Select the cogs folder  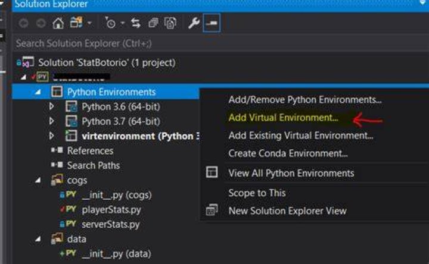pyautogui.click(x=77, y=180)
